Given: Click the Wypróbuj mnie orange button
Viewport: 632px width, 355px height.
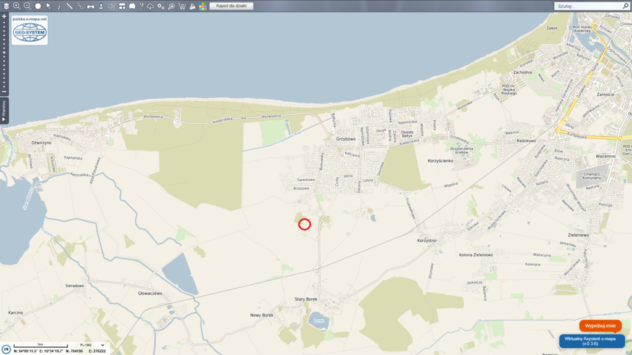Looking at the screenshot, I should (x=600, y=325).
